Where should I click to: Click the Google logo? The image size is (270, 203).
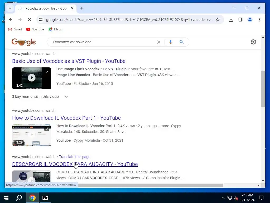coord(23,42)
